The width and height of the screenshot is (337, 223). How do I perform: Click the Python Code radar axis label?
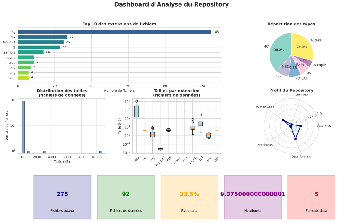pyautogui.click(x=265, y=107)
